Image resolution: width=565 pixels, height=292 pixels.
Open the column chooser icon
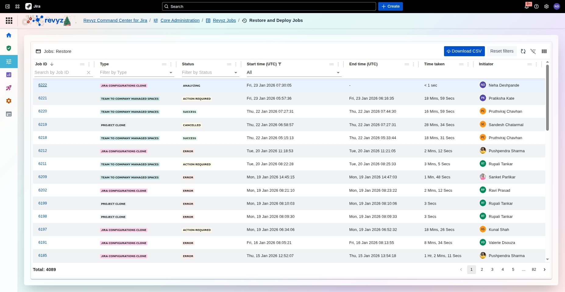[544, 51]
